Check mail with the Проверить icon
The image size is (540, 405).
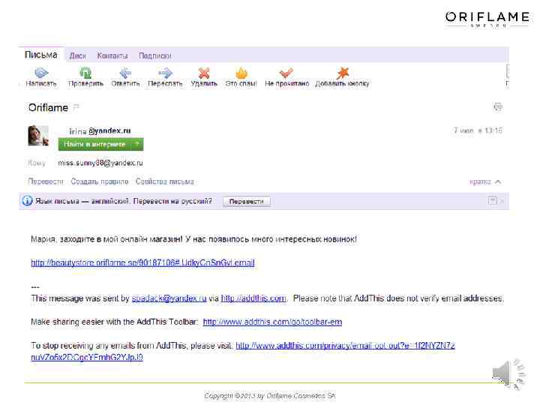[85, 73]
